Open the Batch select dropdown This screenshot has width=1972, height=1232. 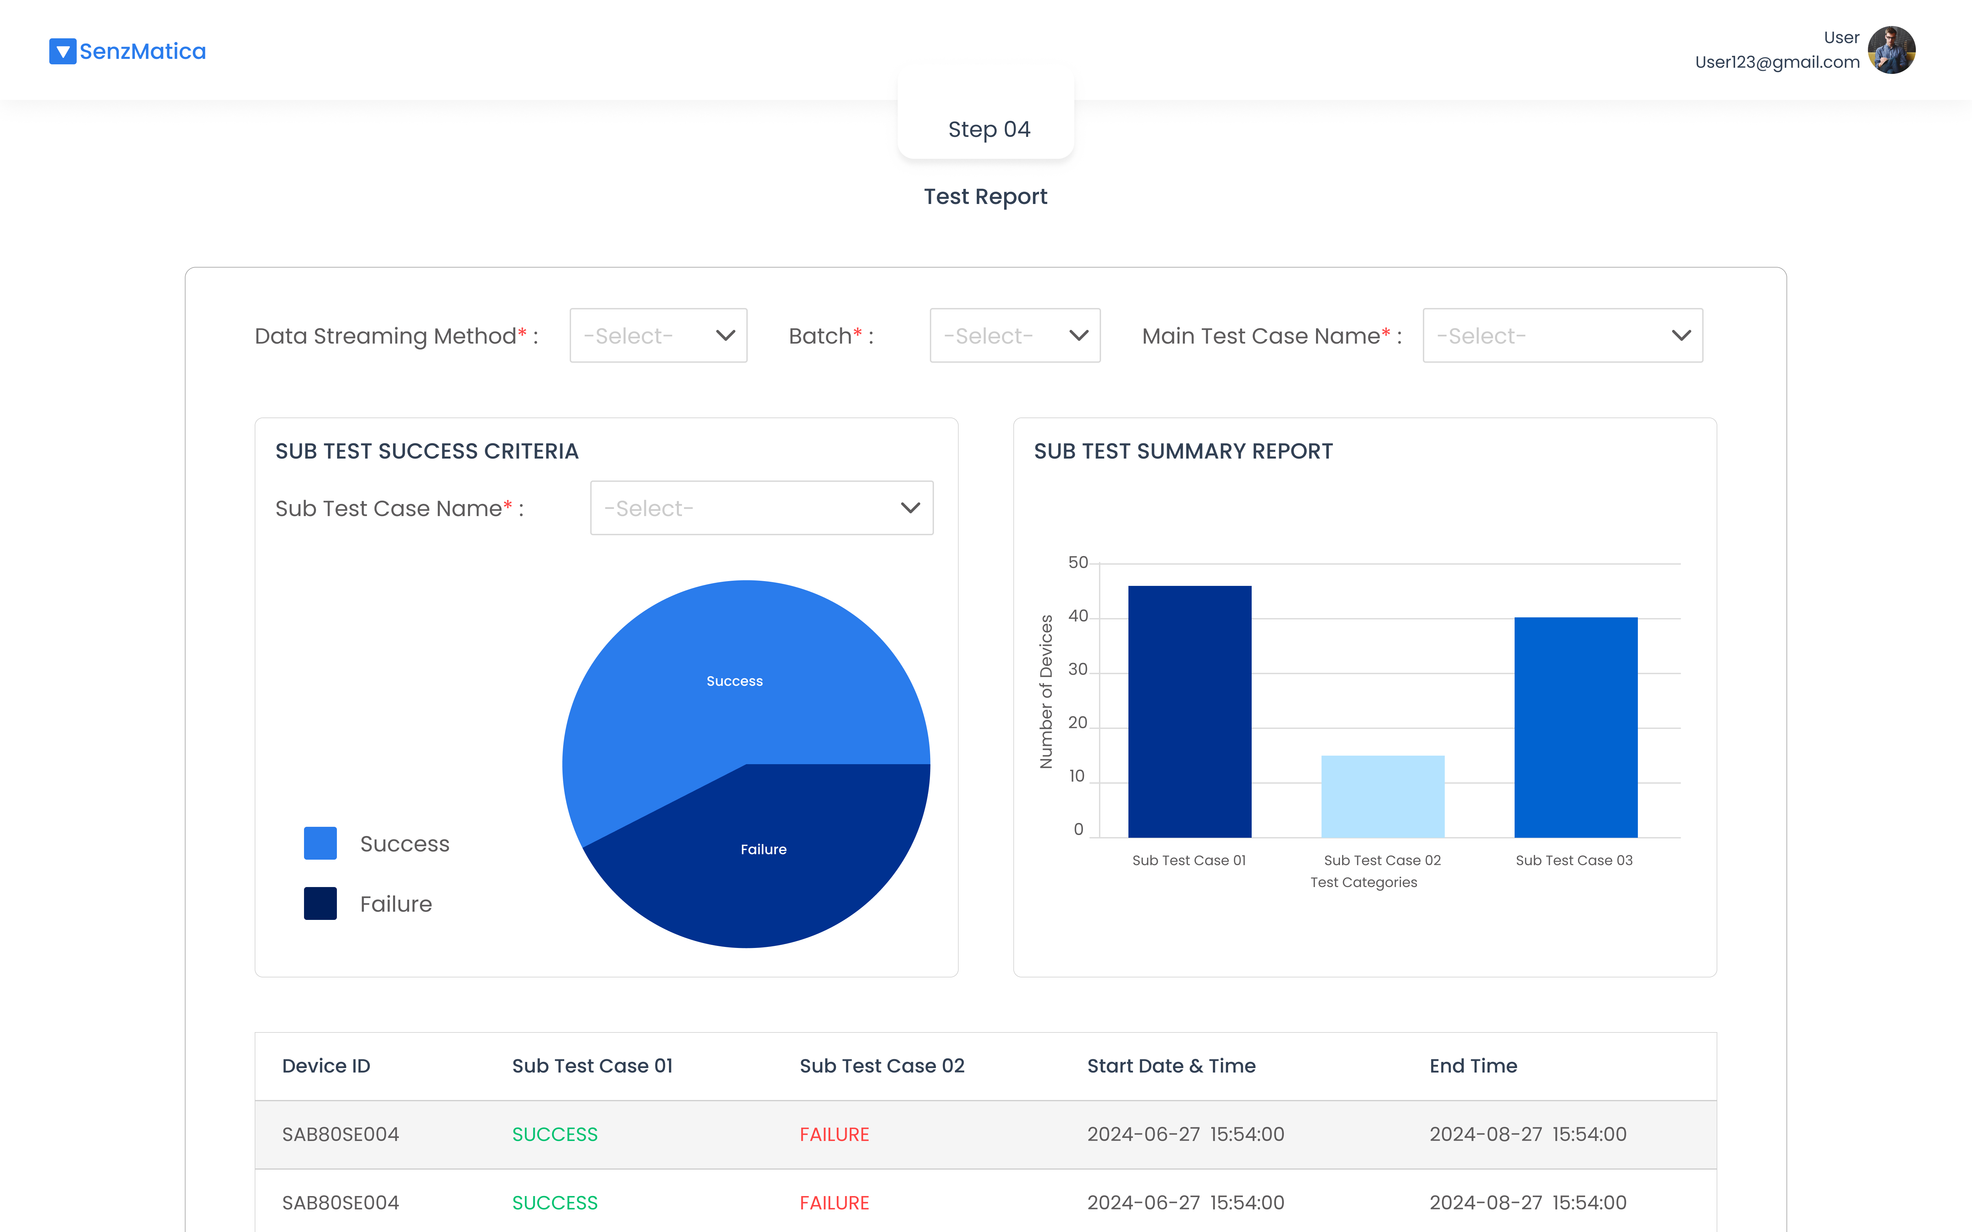[1015, 336]
